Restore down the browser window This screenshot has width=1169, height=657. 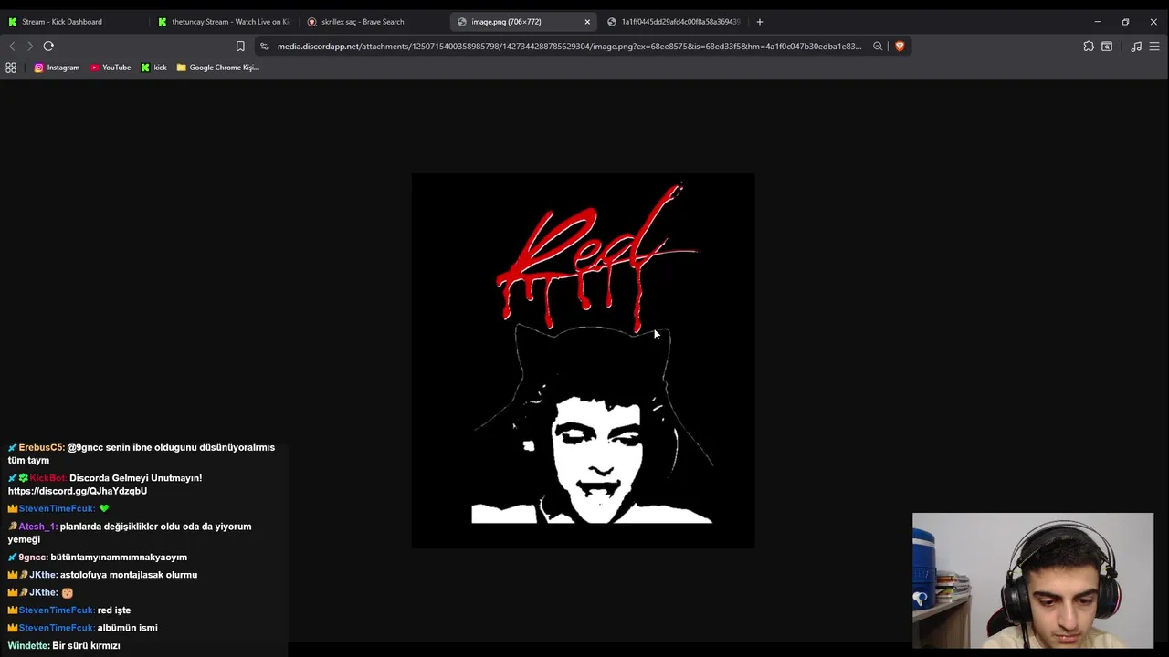(x=1125, y=22)
